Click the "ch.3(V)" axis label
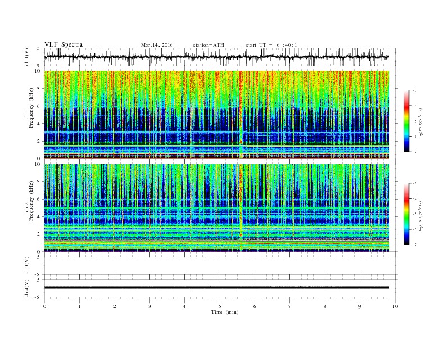The image size is (445, 344). point(27,266)
